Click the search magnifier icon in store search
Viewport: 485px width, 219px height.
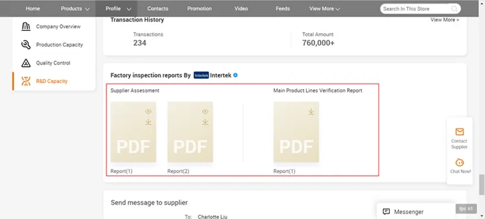(454, 9)
